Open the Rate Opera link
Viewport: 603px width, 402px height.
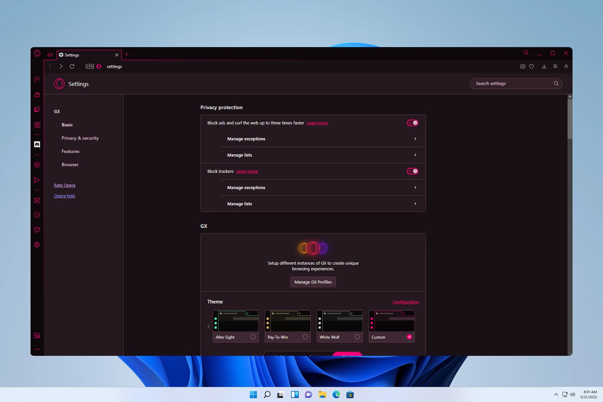pos(65,185)
